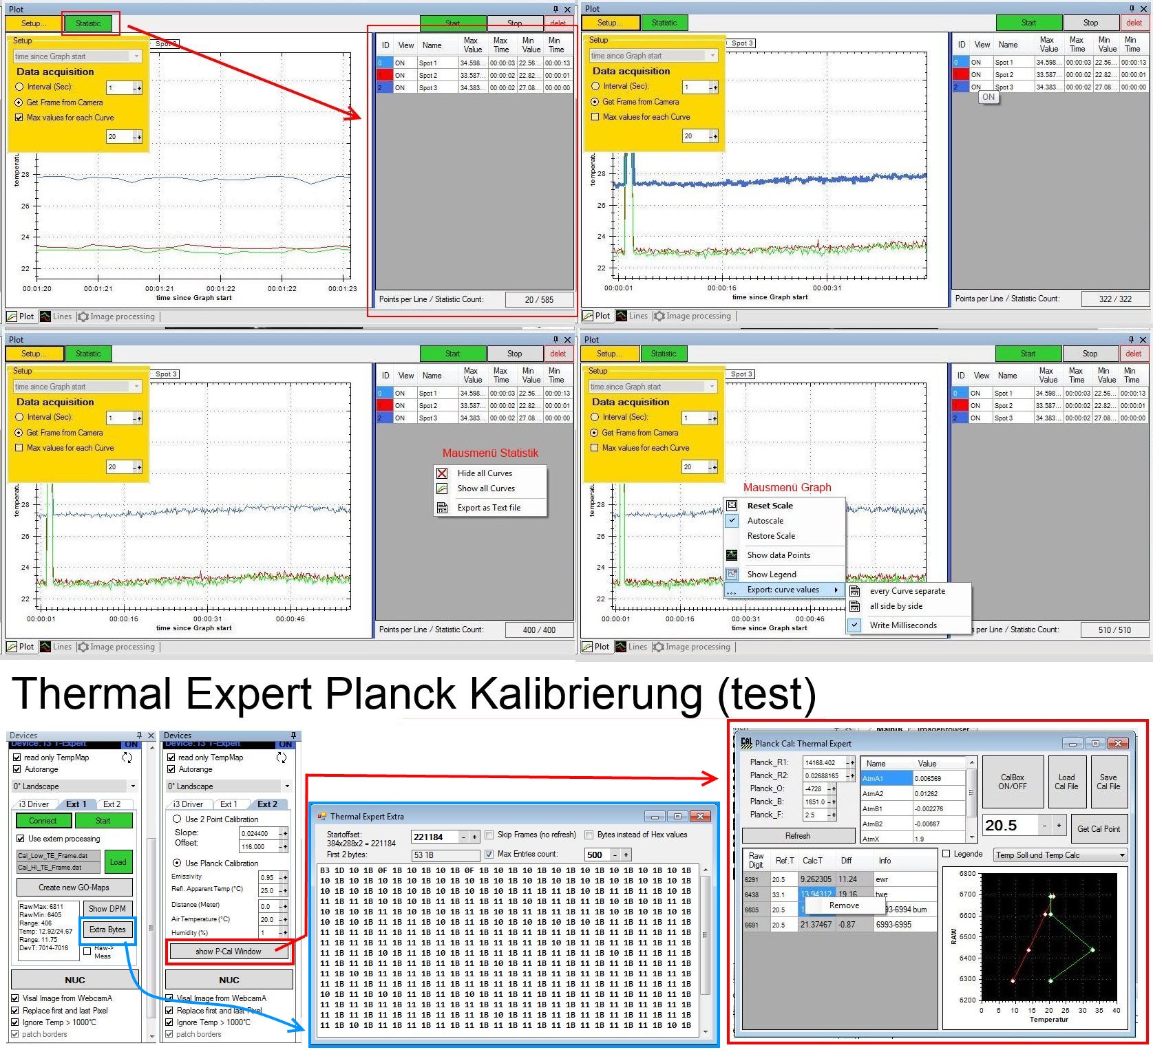Click the 'all side by side' TXT icon

tap(855, 606)
